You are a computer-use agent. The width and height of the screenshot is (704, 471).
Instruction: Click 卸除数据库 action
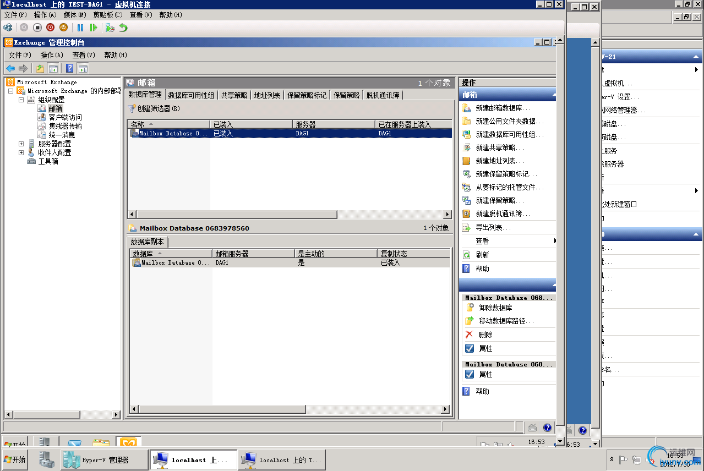point(495,308)
